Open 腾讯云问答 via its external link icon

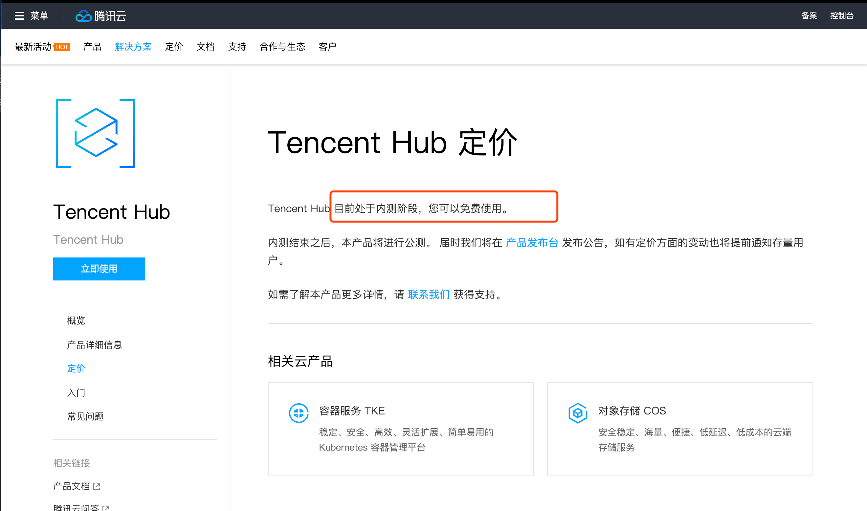click(107, 508)
